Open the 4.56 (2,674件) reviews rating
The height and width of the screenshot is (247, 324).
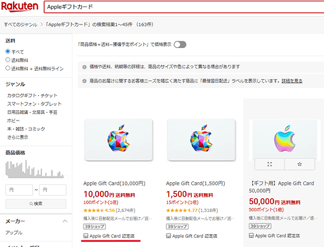point(110,210)
